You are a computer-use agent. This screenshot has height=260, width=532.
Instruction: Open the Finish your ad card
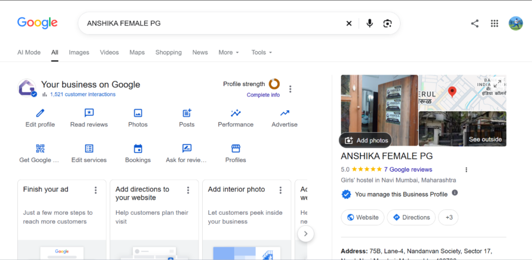(62, 220)
